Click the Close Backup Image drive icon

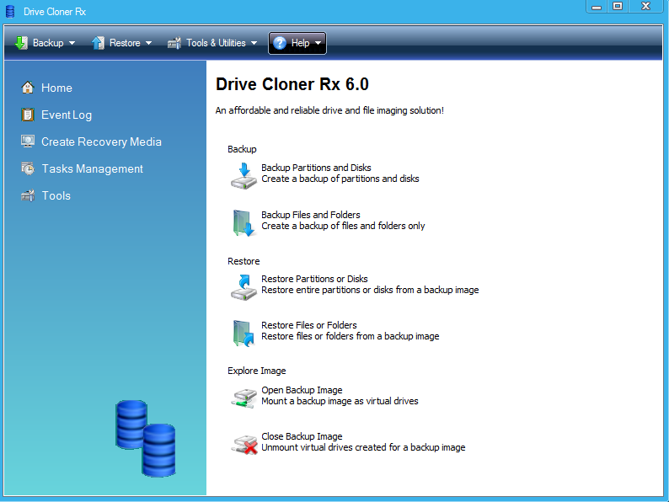tap(243, 444)
